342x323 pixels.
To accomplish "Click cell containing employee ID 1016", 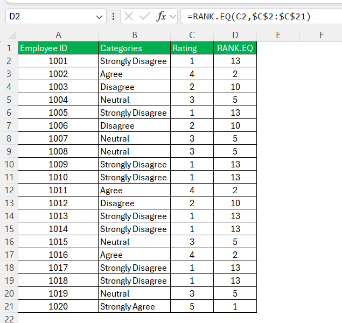I will 58,255.
